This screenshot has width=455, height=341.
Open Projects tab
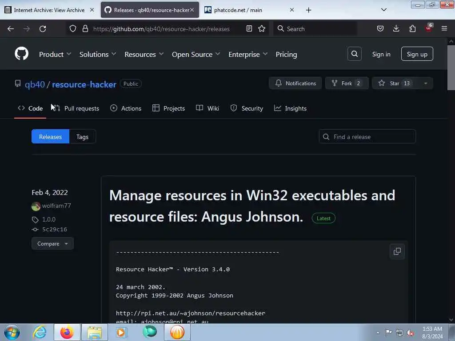coord(168,108)
